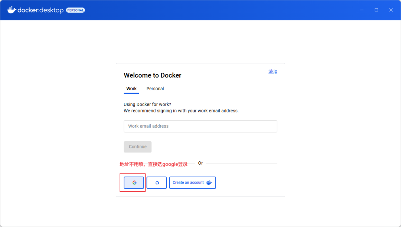Sign in with the GitHub icon button
401x227 pixels.
tap(157, 182)
